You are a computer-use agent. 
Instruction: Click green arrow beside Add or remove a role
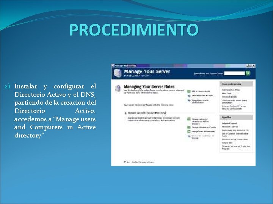(x=189, y=91)
